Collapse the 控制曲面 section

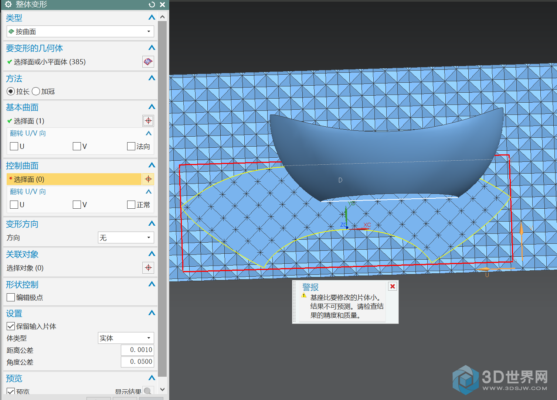click(x=152, y=165)
